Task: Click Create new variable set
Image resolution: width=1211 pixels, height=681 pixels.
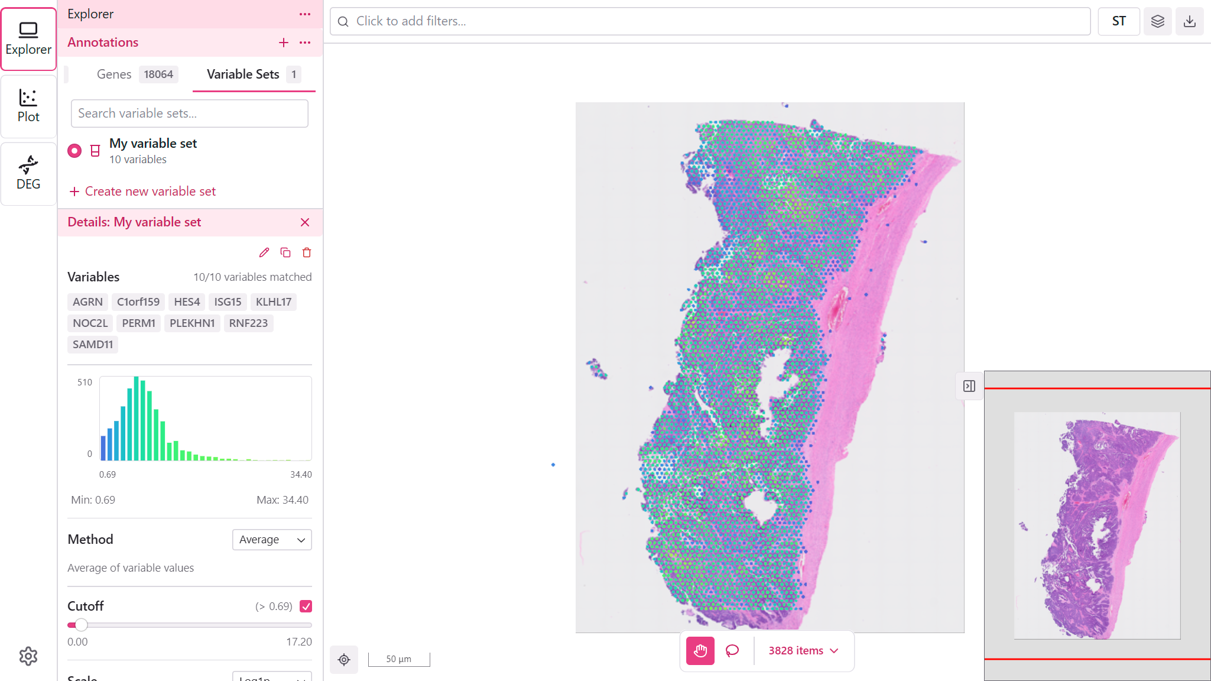Action: click(142, 192)
